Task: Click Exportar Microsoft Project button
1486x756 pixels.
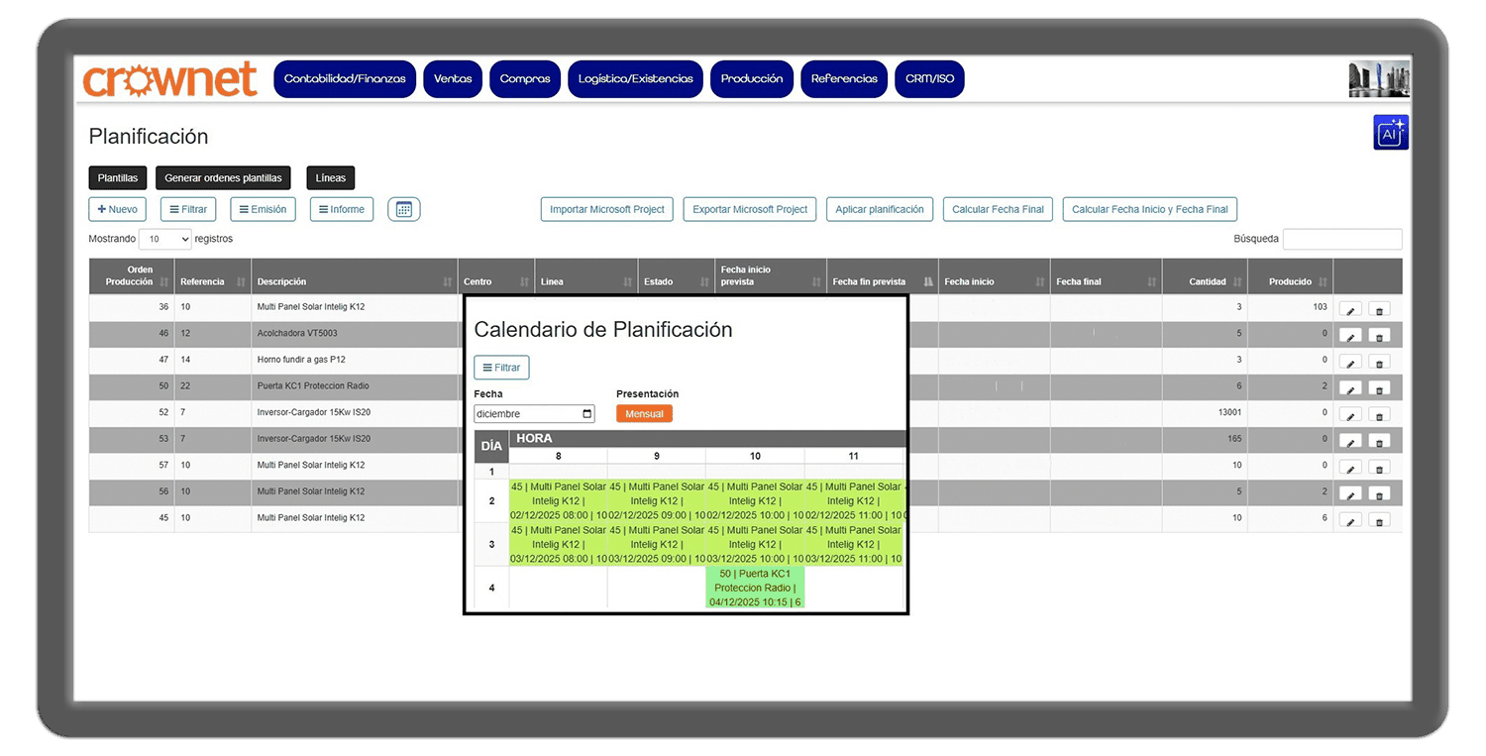Action: [x=749, y=209]
